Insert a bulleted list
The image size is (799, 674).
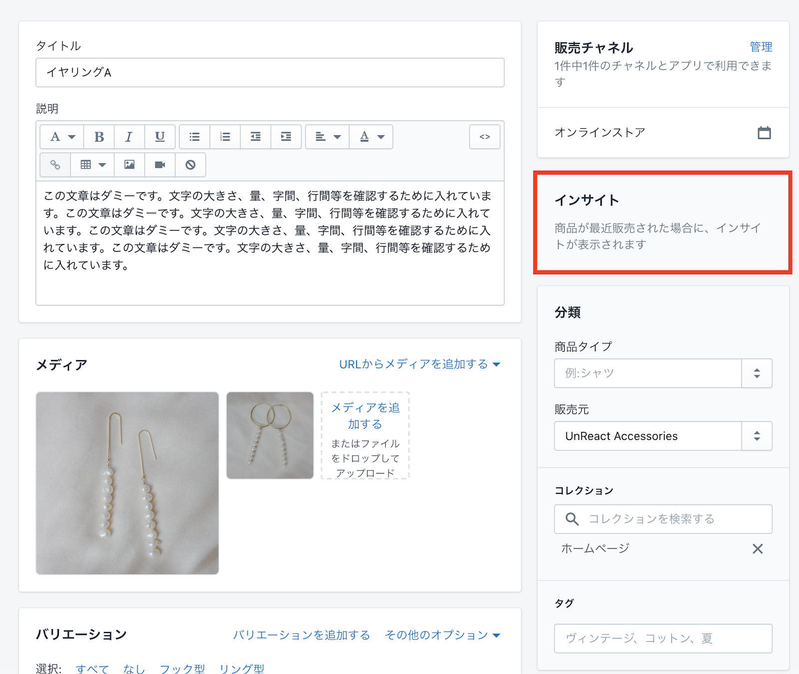195,137
